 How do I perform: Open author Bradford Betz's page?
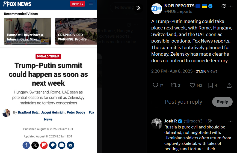pos(28,112)
